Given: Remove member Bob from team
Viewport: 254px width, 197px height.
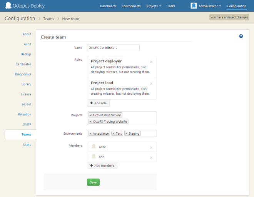Looking at the screenshot, I should click(151, 158).
